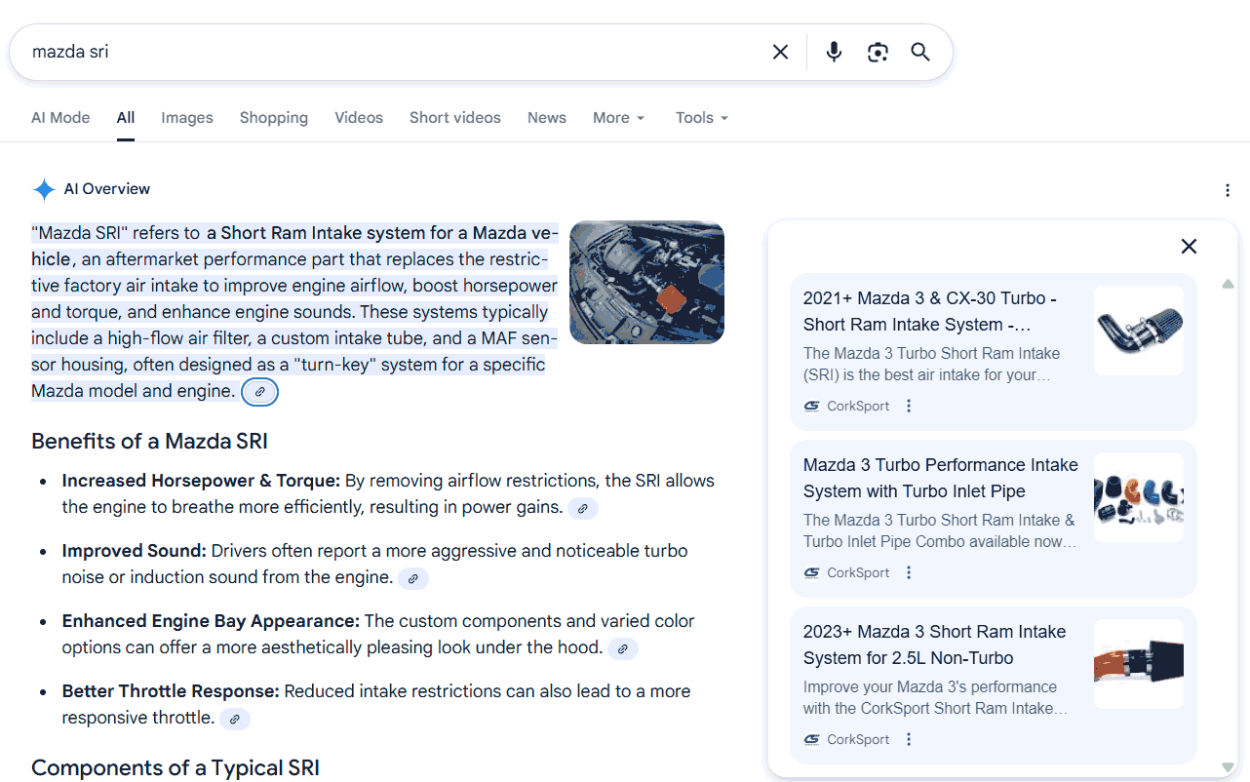Image resolution: width=1250 pixels, height=782 pixels.
Task: Open options for 2023+ Mazda 3 result
Action: [909, 740]
